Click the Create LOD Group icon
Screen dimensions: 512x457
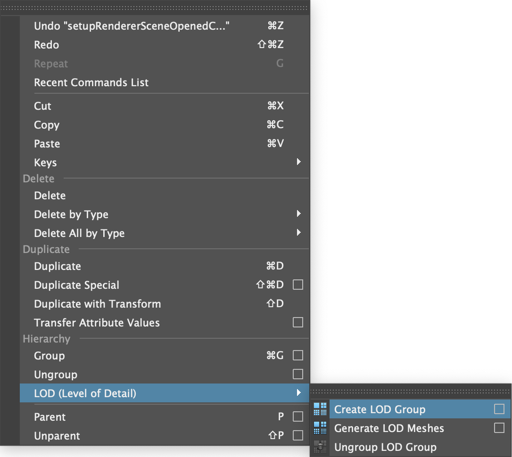(x=320, y=409)
